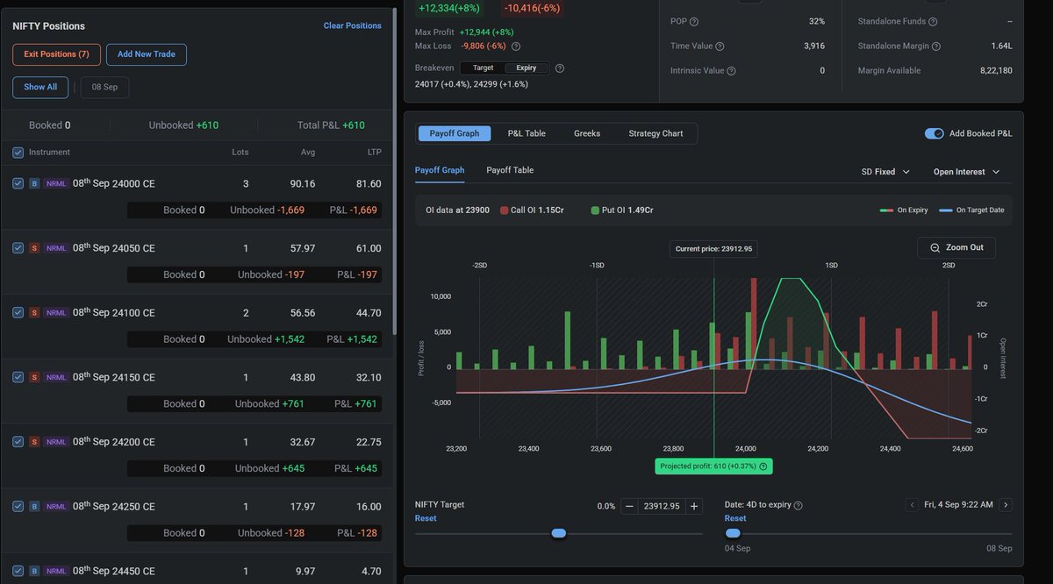Click NRML tag on 24000 CE row

[x=56, y=184]
